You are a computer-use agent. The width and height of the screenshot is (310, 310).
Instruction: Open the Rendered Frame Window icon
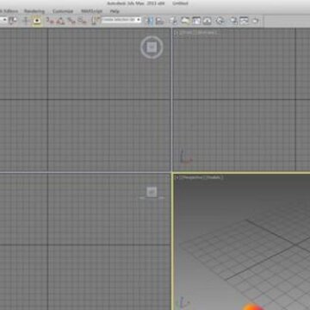(244, 21)
